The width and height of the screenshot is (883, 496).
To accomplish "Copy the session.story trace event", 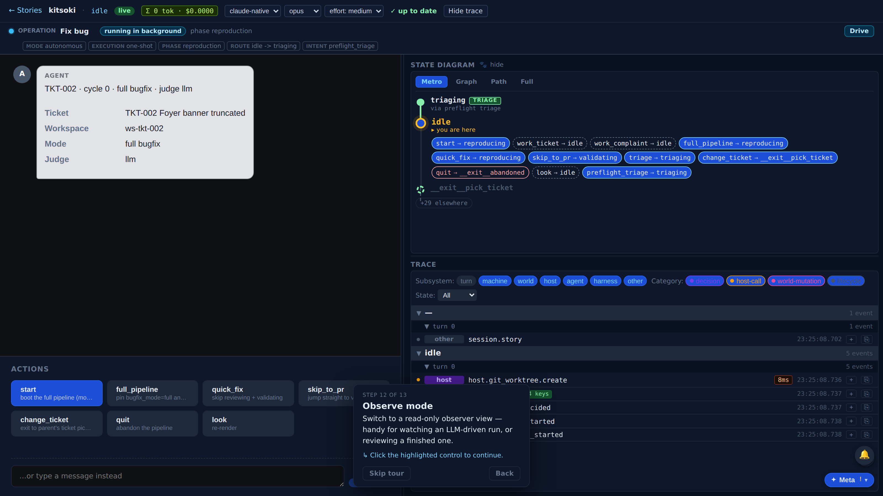I will [866, 339].
